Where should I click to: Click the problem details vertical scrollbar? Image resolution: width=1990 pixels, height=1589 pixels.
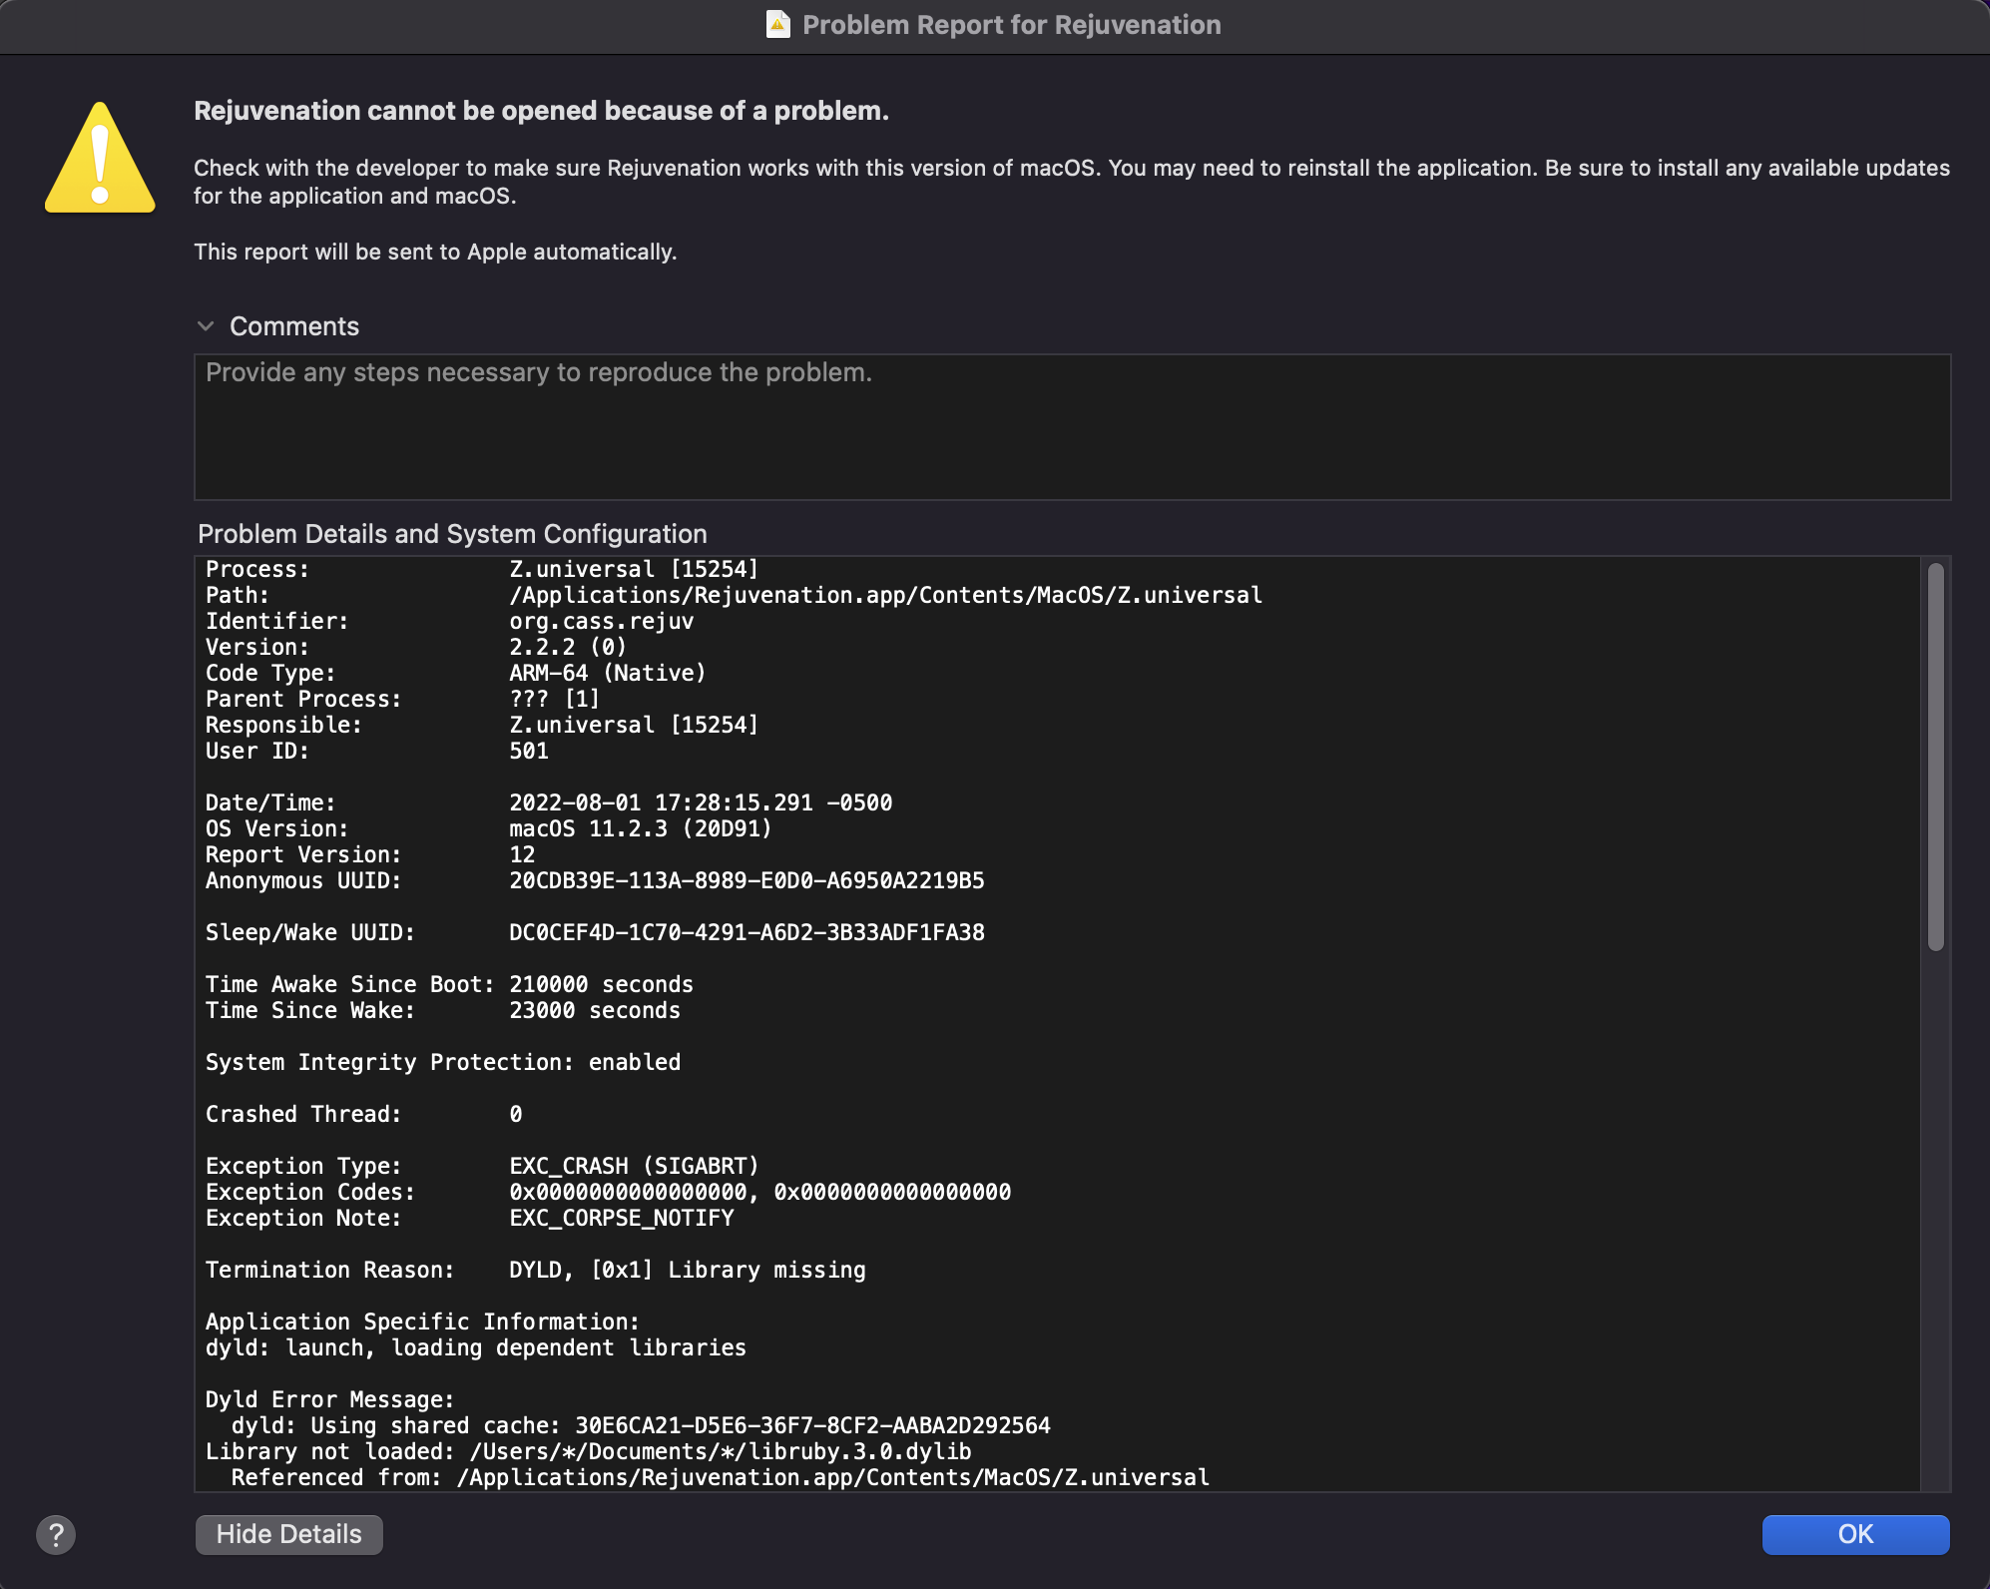tap(1936, 757)
